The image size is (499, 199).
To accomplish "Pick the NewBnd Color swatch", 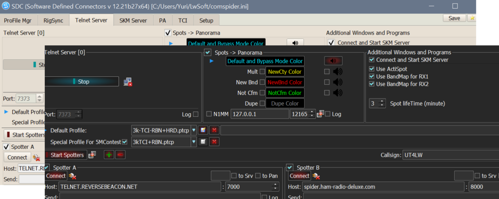I will (285, 82).
